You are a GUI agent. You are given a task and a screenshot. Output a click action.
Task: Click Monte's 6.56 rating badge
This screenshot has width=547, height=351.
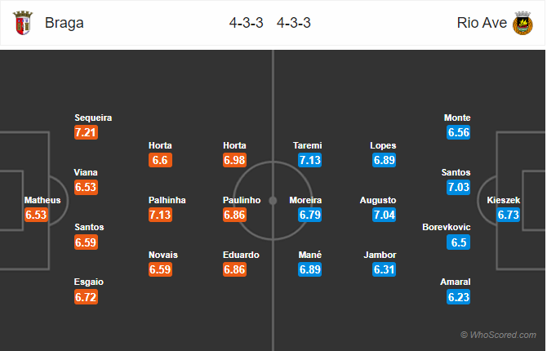(x=458, y=132)
